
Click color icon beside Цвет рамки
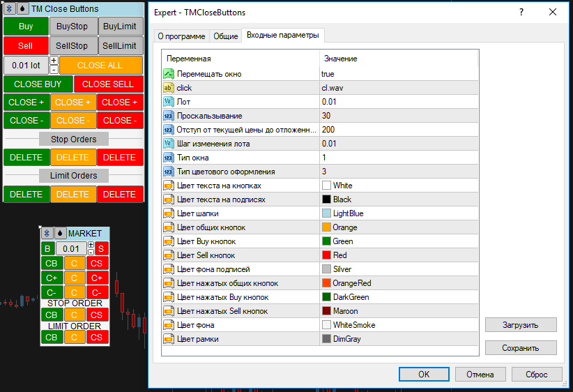tap(168, 339)
